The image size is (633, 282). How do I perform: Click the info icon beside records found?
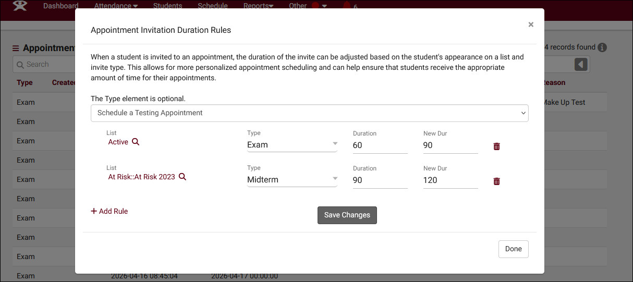(x=602, y=47)
